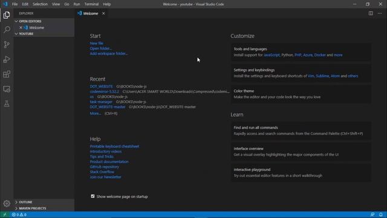Open the Terminal menu
The image size is (387, 218).
(91, 4)
